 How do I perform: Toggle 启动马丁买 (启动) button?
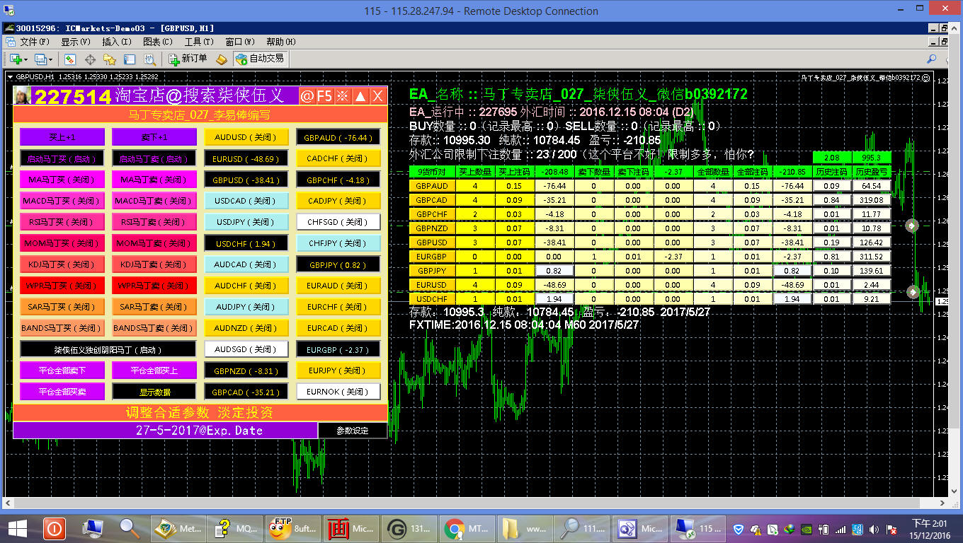[x=62, y=158]
